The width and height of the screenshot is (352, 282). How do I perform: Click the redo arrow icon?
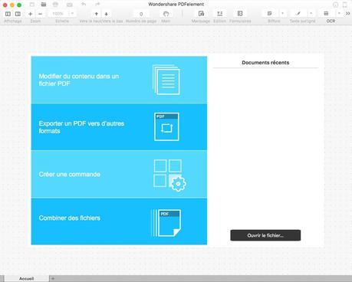point(97,5)
